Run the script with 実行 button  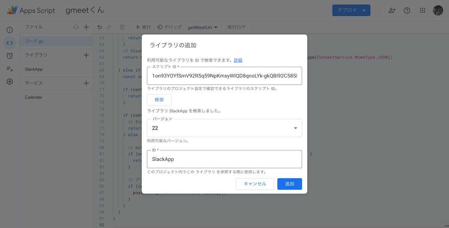point(143,27)
